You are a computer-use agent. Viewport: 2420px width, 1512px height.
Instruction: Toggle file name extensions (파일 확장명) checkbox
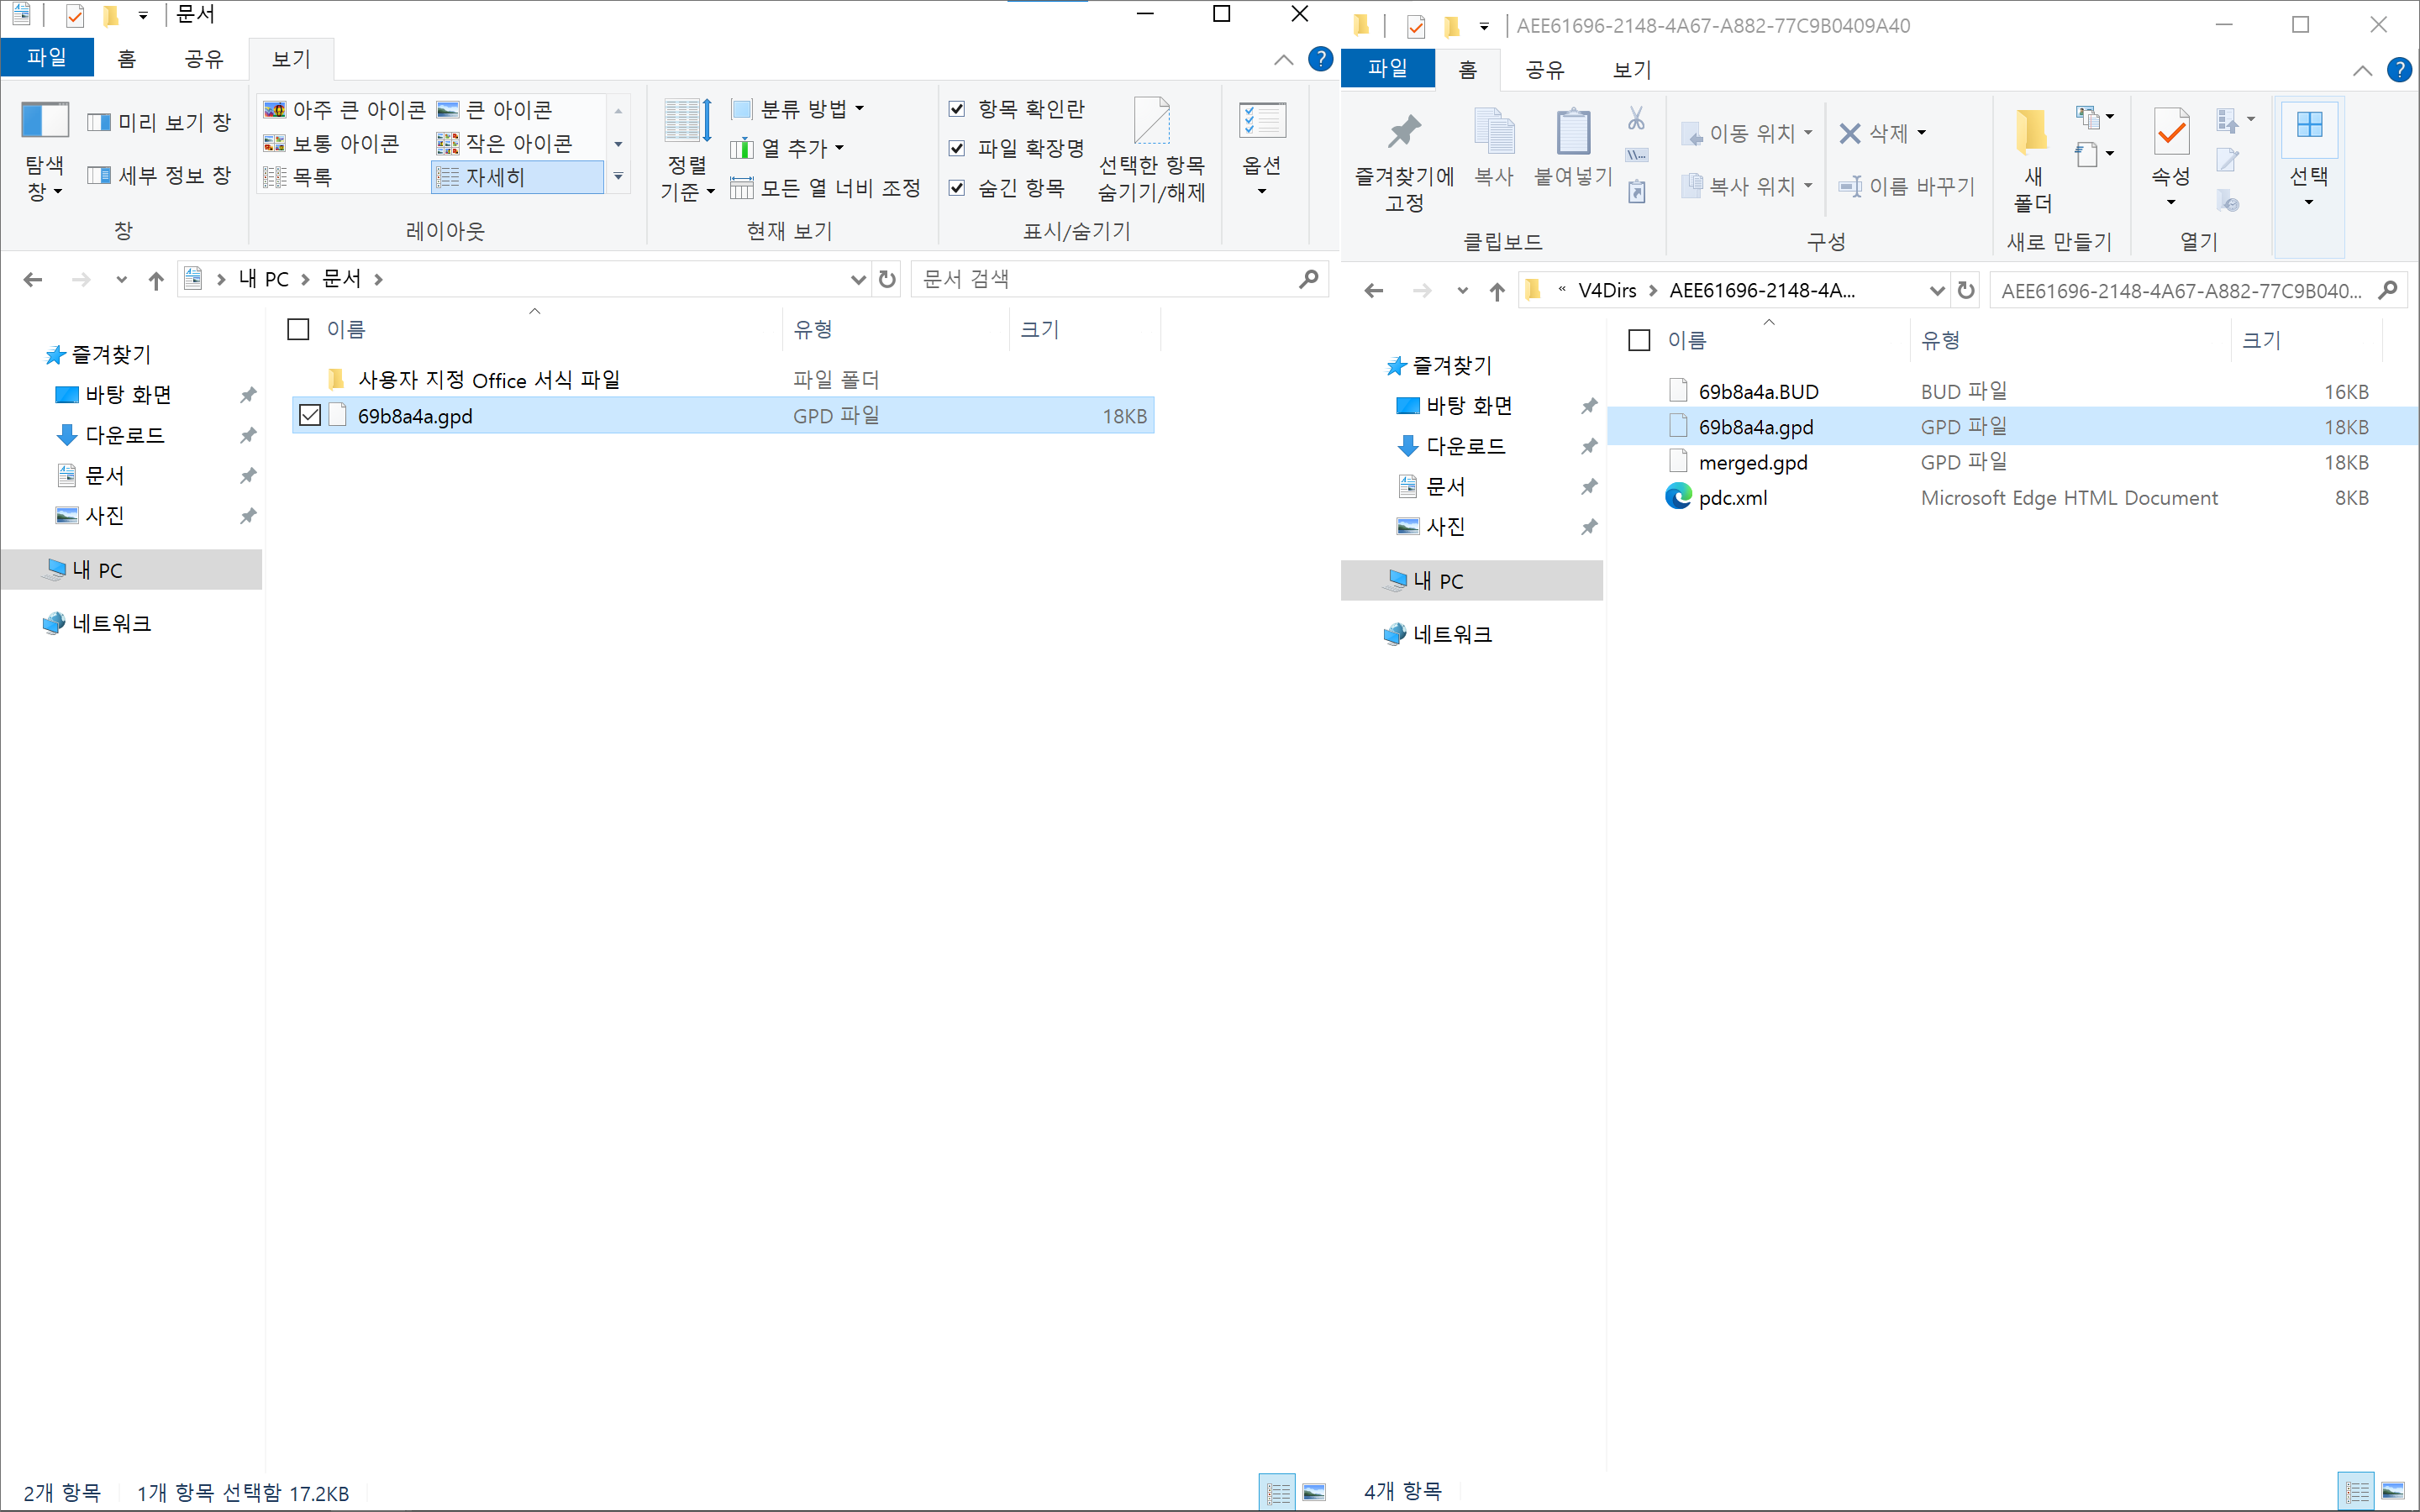click(957, 148)
